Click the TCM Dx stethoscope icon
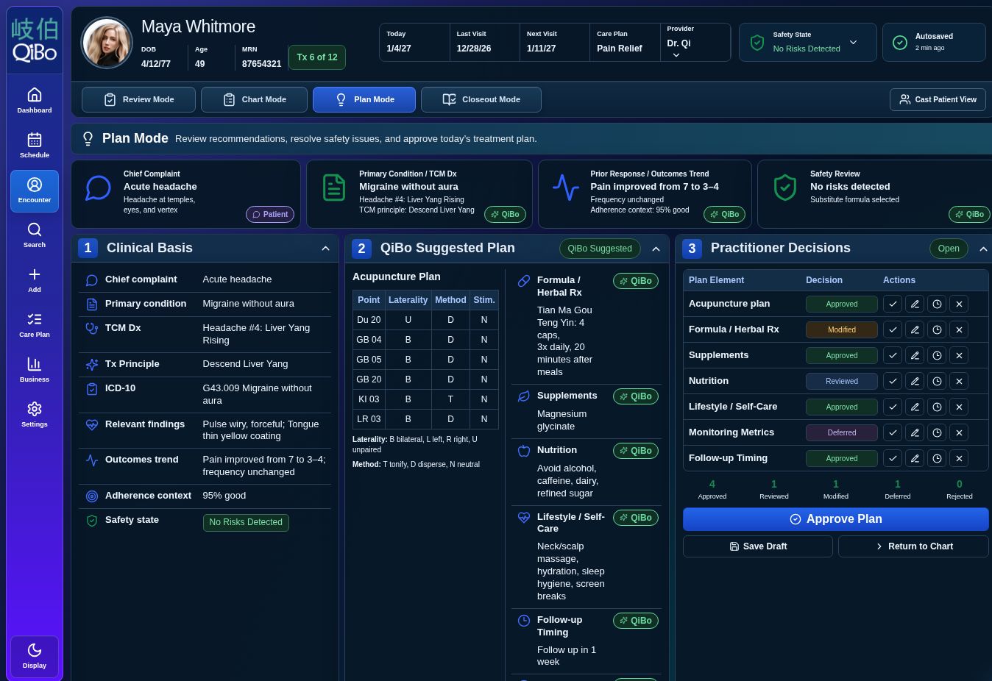992x681 pixels. (92, 329)
